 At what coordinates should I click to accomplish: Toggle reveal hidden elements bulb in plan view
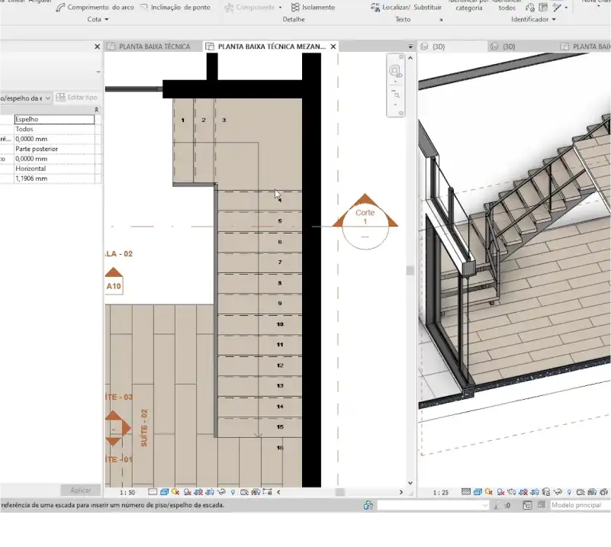[x=233, y=492]
